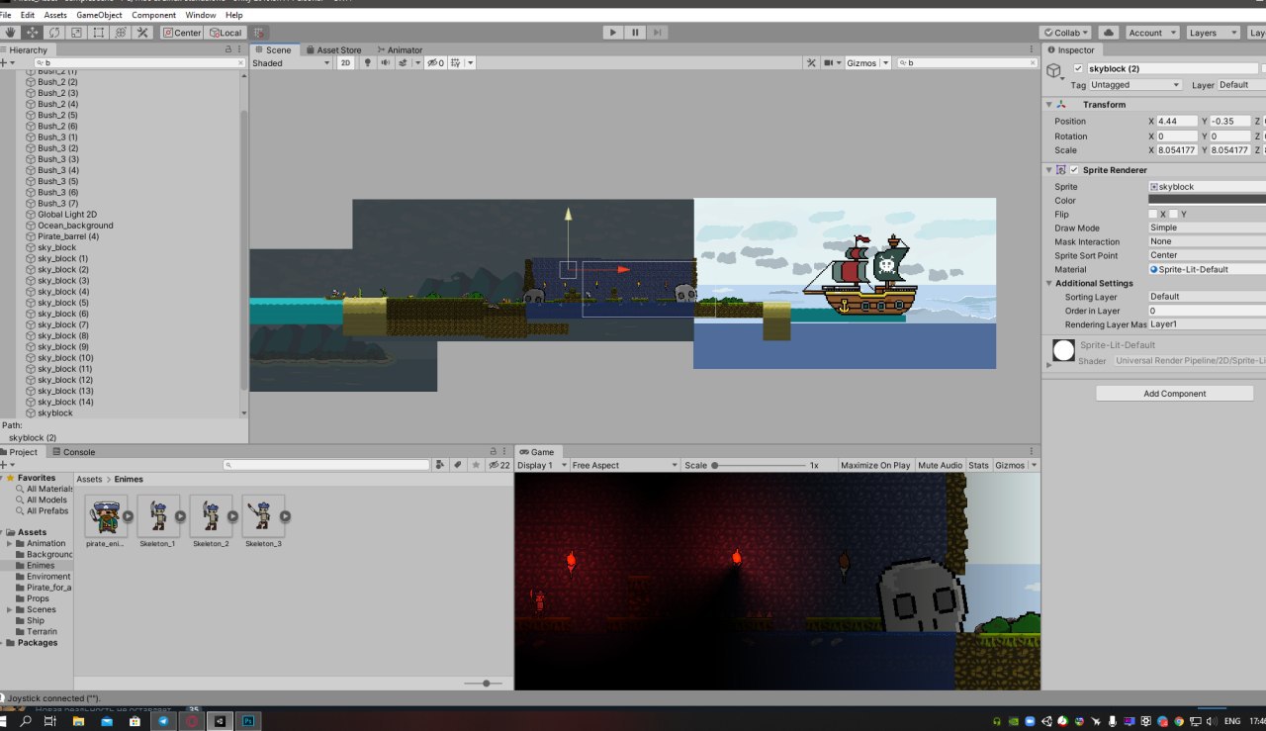Click Add Component button
This screenshot has height=731, width=1266.
pos(1175,394)
